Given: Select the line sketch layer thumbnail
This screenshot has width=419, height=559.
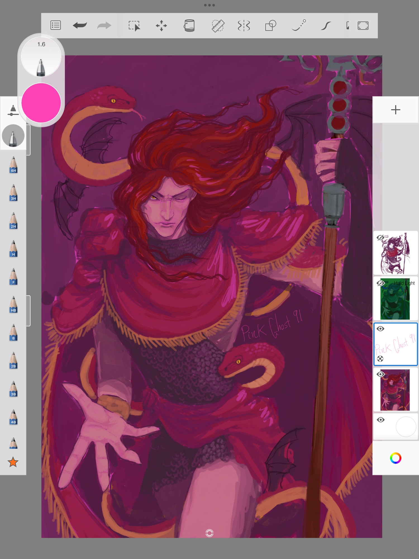Looking at the screenshot, I should [396, 253].
